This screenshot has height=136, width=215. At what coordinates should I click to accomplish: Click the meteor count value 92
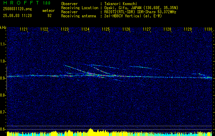50,16
